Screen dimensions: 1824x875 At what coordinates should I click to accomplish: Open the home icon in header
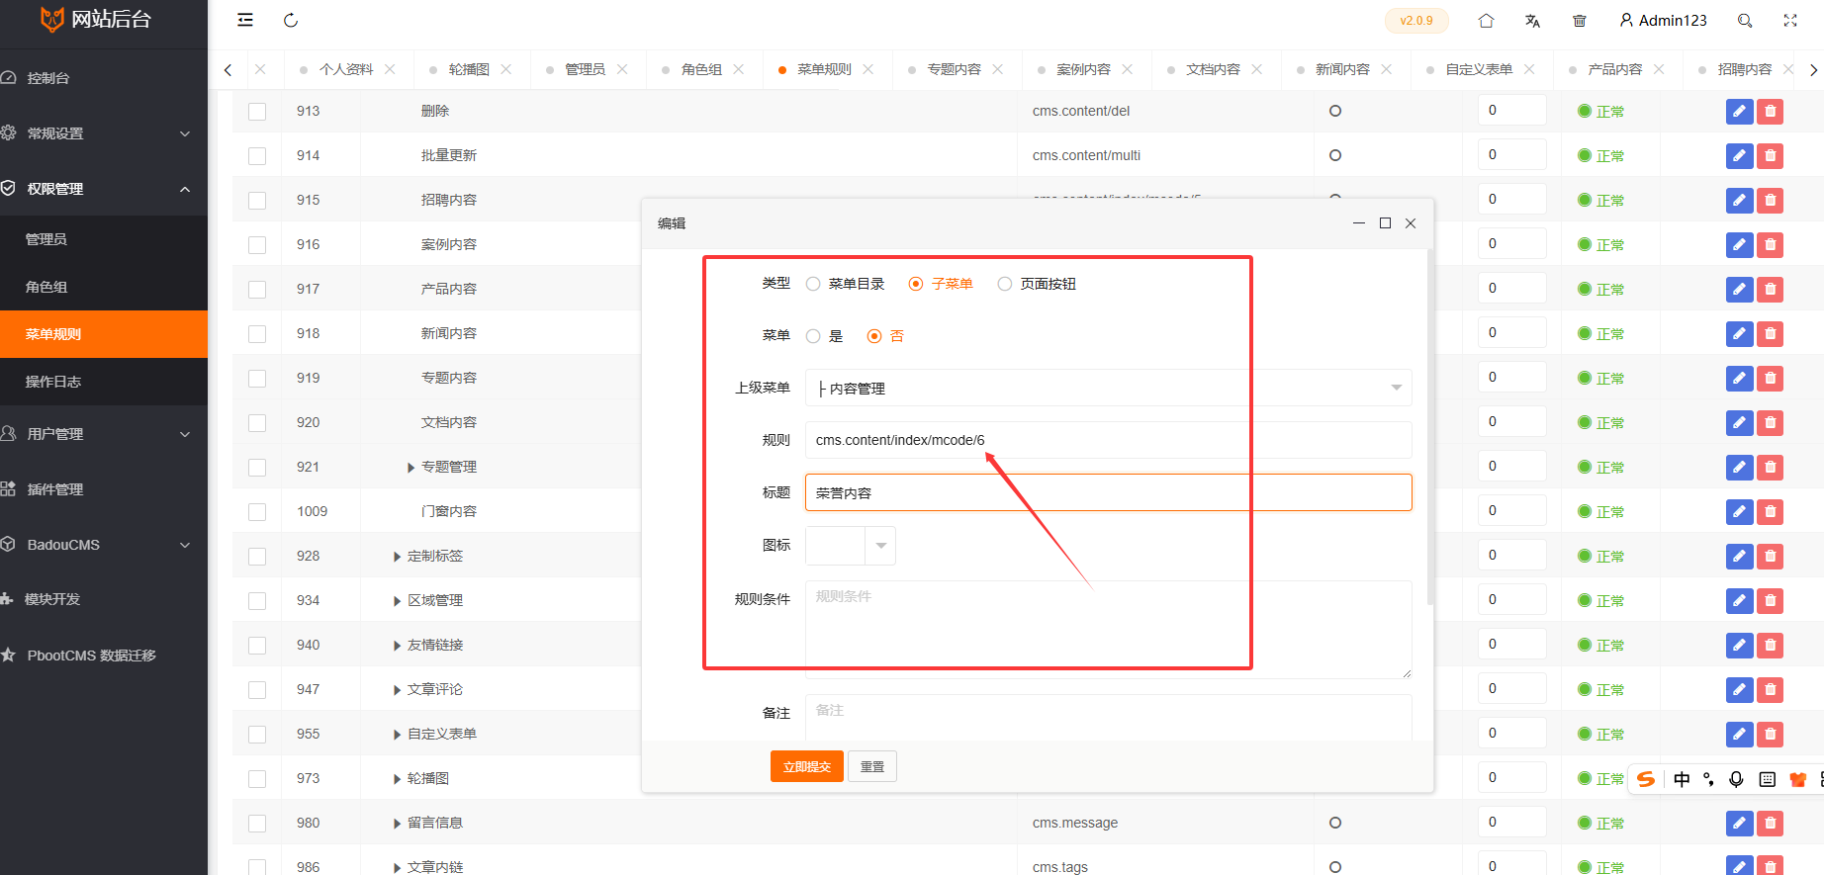click(x=1486, y=21)
